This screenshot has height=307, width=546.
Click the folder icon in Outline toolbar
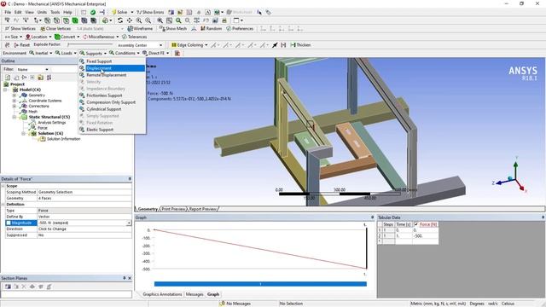[x=40, y=78]
